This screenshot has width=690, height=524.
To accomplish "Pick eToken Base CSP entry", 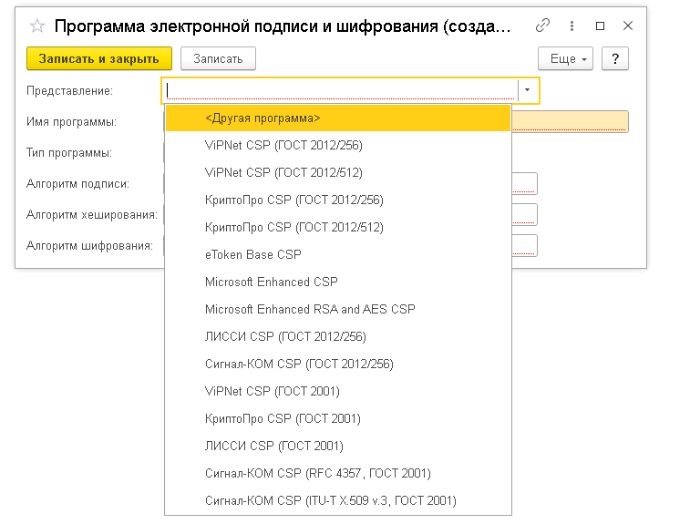I will tap(252, 254).
